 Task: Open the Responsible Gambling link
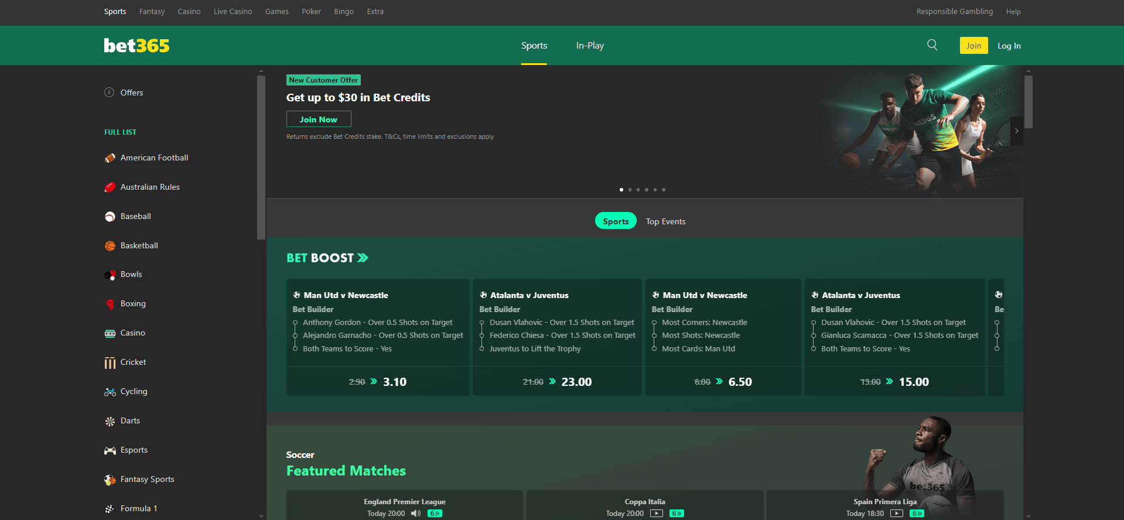coord(955,12)
